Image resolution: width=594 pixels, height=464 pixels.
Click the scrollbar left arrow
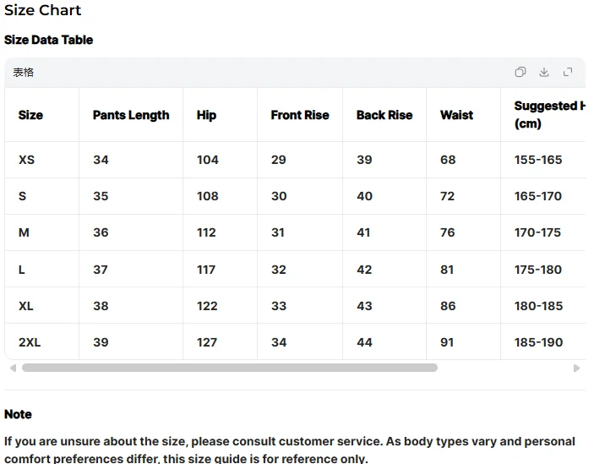tap(13, 368)
